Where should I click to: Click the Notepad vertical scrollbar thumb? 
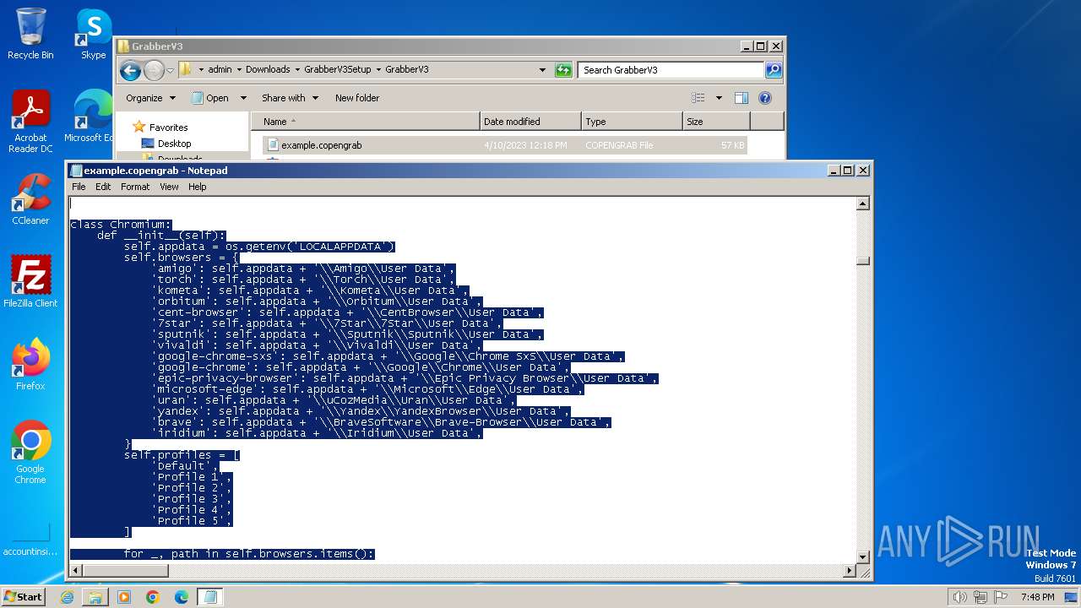click(863, 261)
